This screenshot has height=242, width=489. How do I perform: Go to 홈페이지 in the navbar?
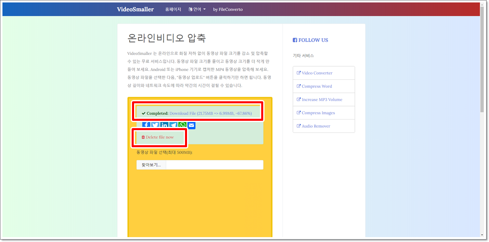coord(173,9)
